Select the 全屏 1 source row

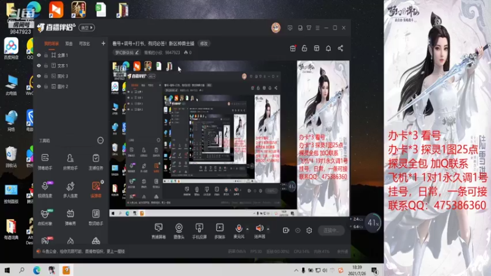(71, 55)
